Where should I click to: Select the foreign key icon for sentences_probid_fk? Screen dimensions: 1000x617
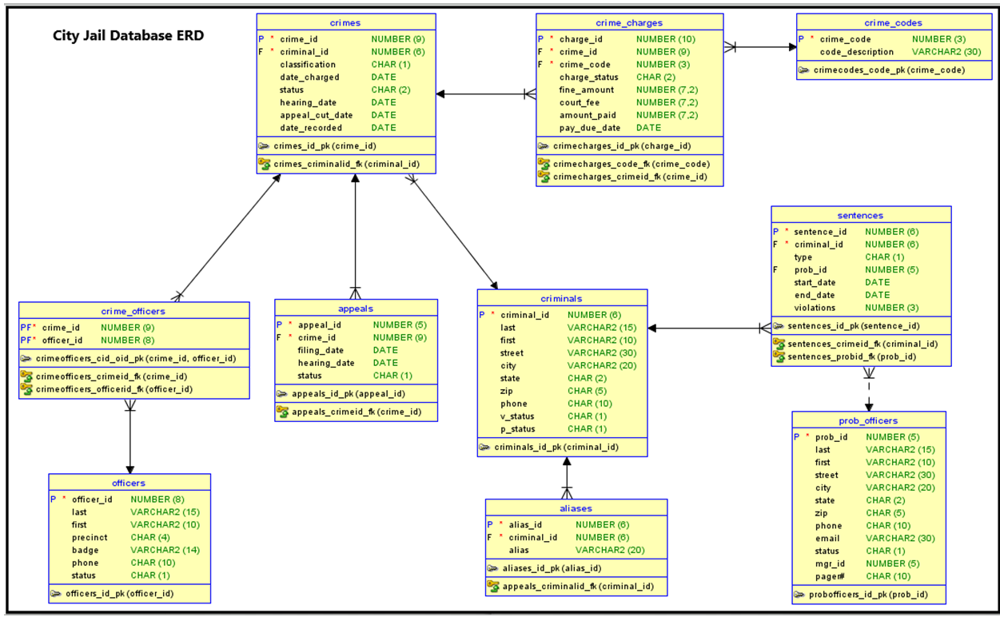(x=779, y=356)
